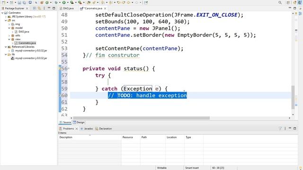Viewport: 303px width, 170px height.
Task: Click the Java perspective icon at top right
Action: tap(300, 2)
